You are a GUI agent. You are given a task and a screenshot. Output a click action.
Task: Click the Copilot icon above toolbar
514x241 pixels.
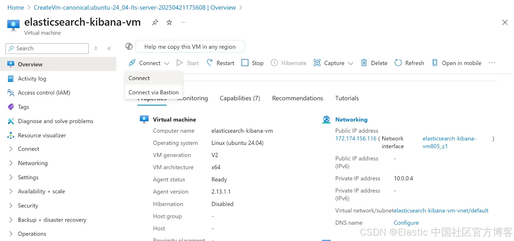click(129, 46)
